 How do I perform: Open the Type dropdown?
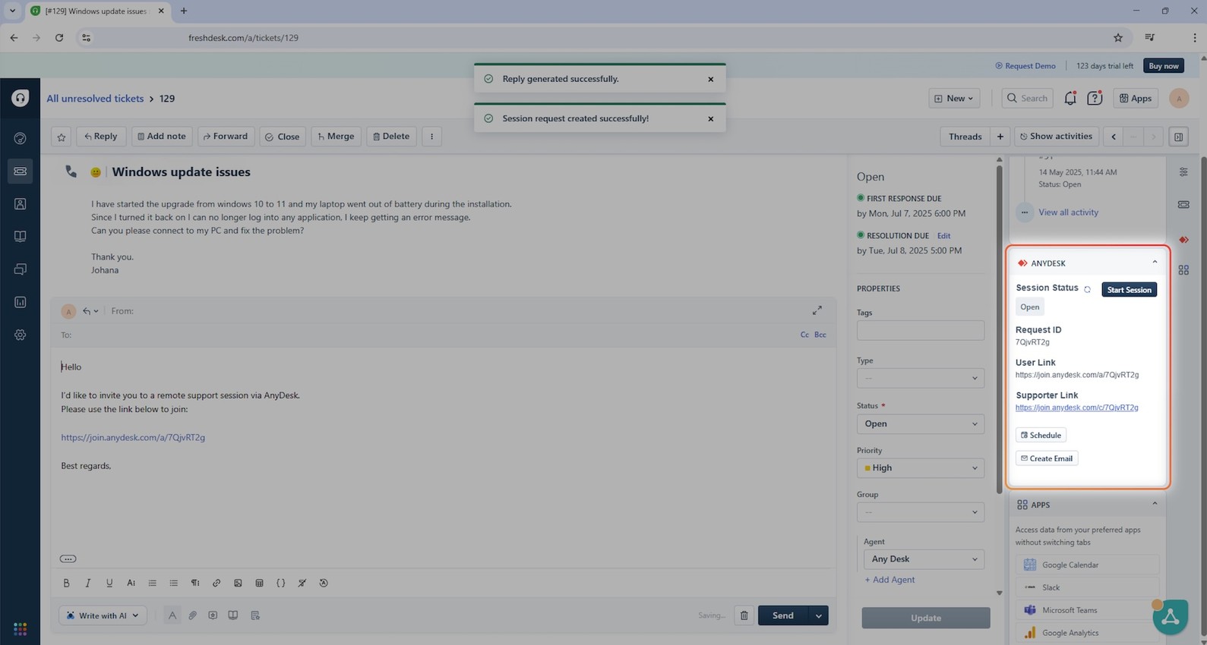click(x=921, y=378)
